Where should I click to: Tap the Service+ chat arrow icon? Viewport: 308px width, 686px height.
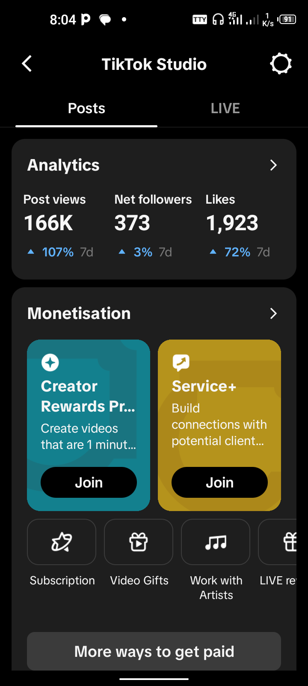tap(181, 363)
